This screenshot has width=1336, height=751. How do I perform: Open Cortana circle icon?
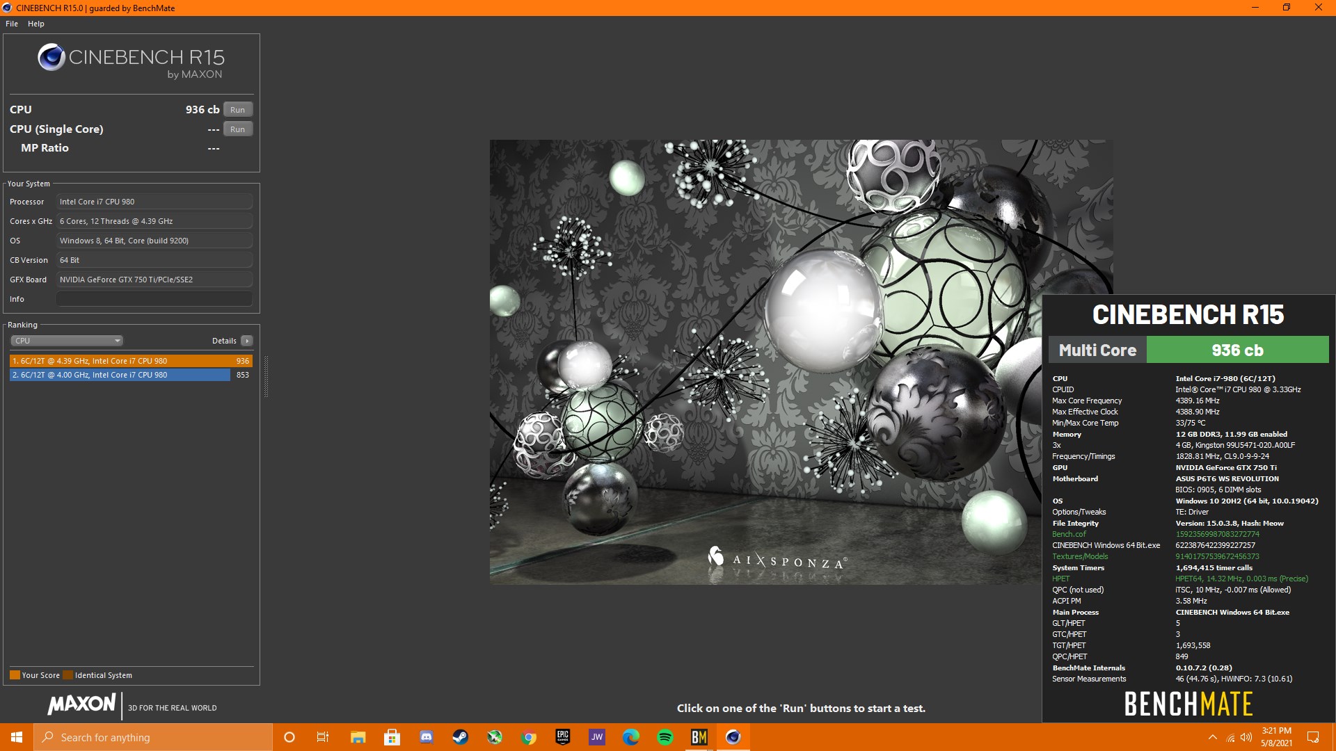click(289, 737)
